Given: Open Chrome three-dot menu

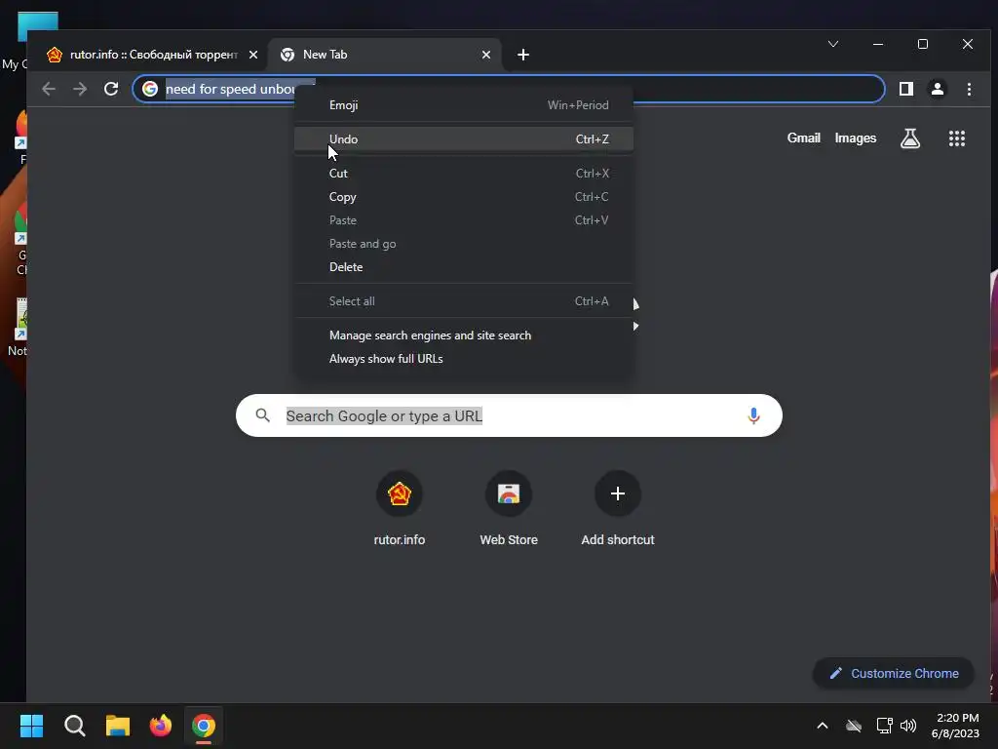Looking at the screenshot, I should click(969, 89).
